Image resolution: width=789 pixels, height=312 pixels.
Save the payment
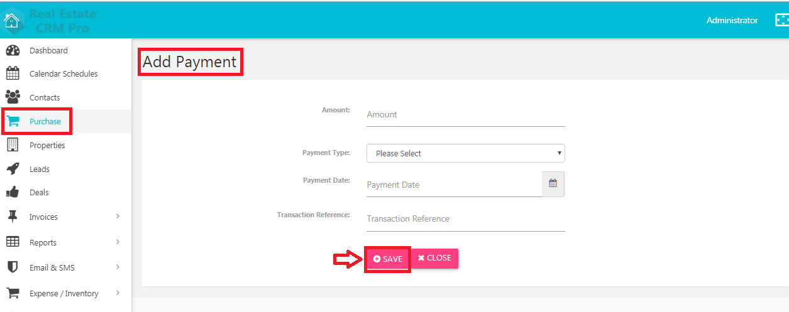point(388,259)
